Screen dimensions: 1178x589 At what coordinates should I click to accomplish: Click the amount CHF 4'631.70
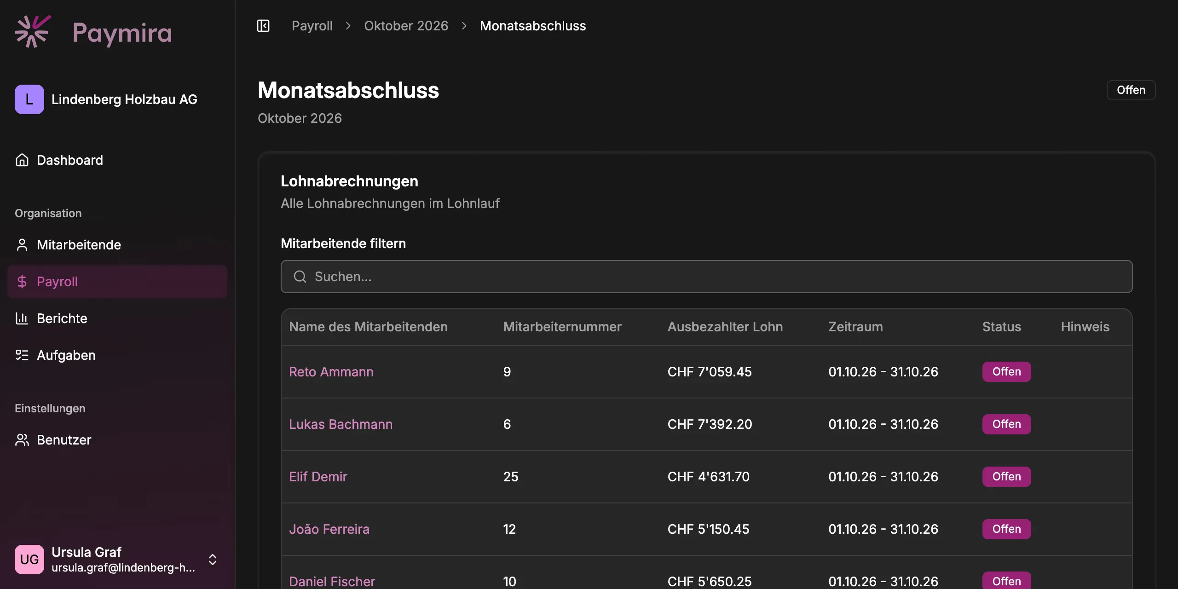tap(709, 477)
